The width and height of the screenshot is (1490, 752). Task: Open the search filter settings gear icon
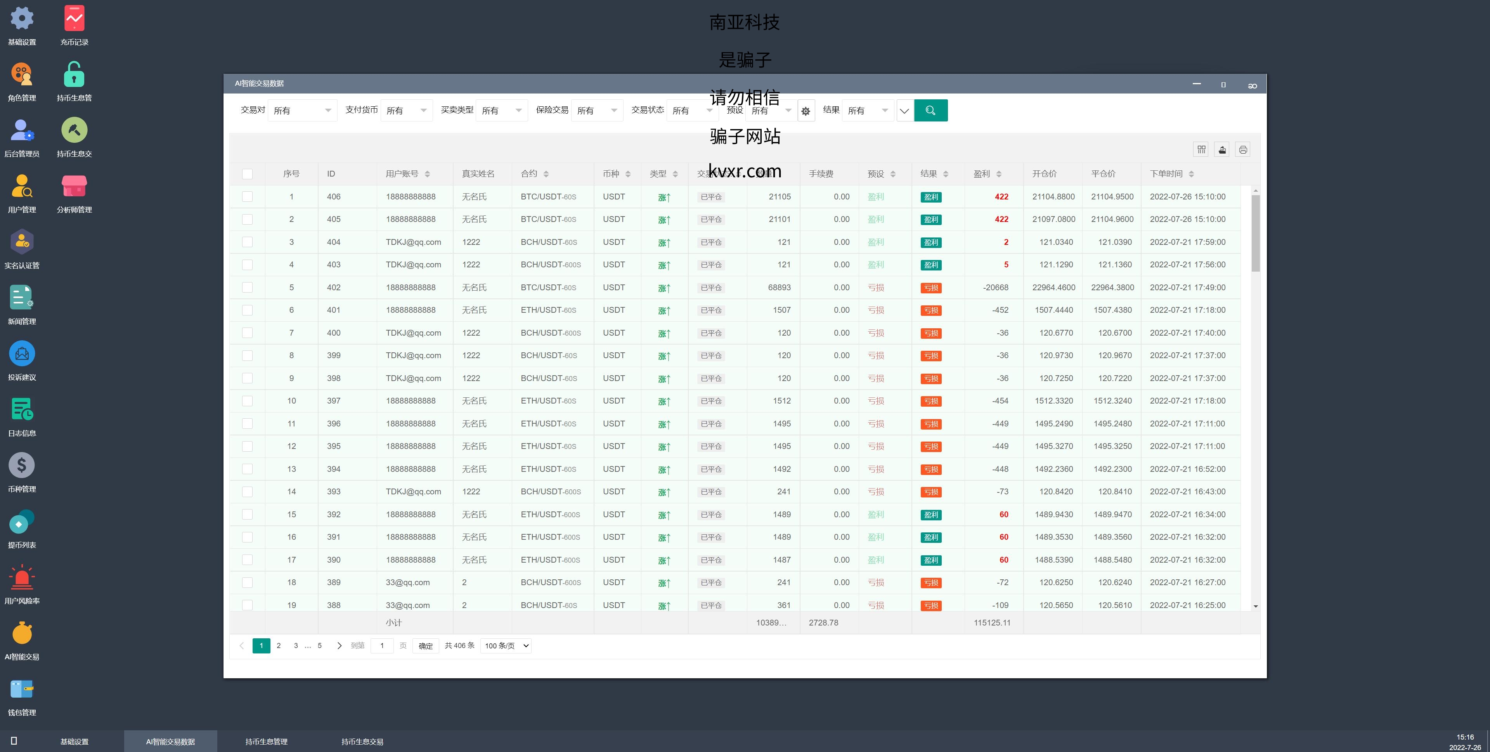[806, 111]
